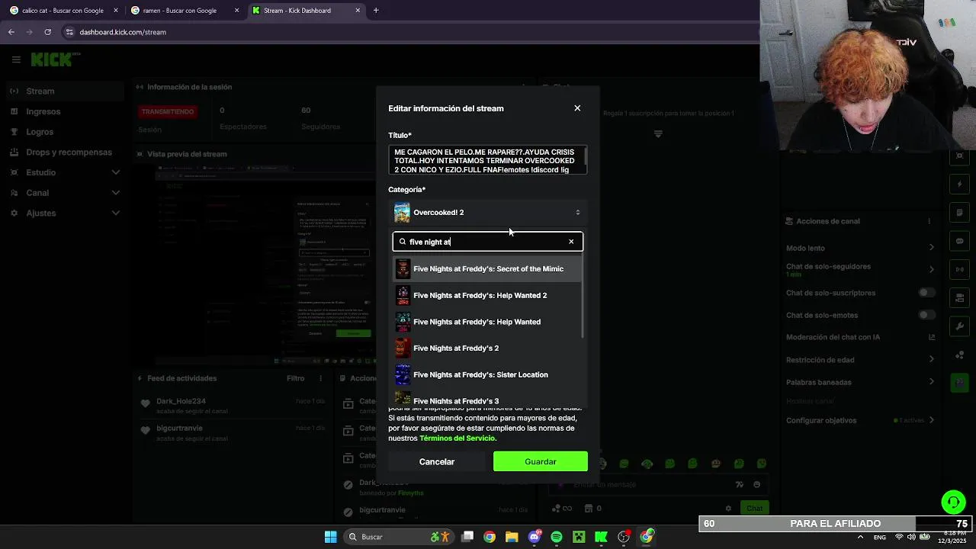
Task: Click the chat bubble icon in right rail
Action: coord(960,241)
